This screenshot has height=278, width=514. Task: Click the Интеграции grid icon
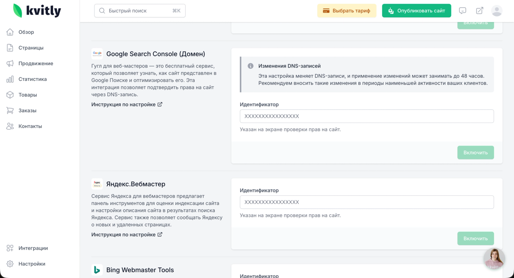10,248
